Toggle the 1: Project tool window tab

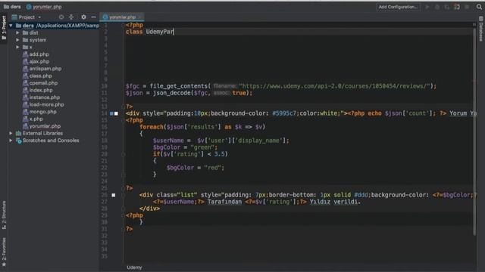click(x=4, y=27)
